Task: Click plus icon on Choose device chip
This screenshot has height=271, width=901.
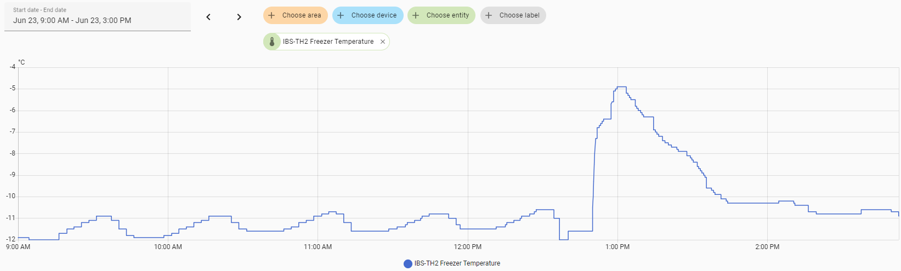Action: (x=341, y=15)
